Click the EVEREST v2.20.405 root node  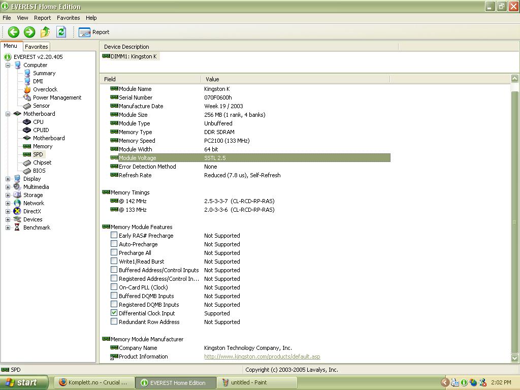point(38,57)
